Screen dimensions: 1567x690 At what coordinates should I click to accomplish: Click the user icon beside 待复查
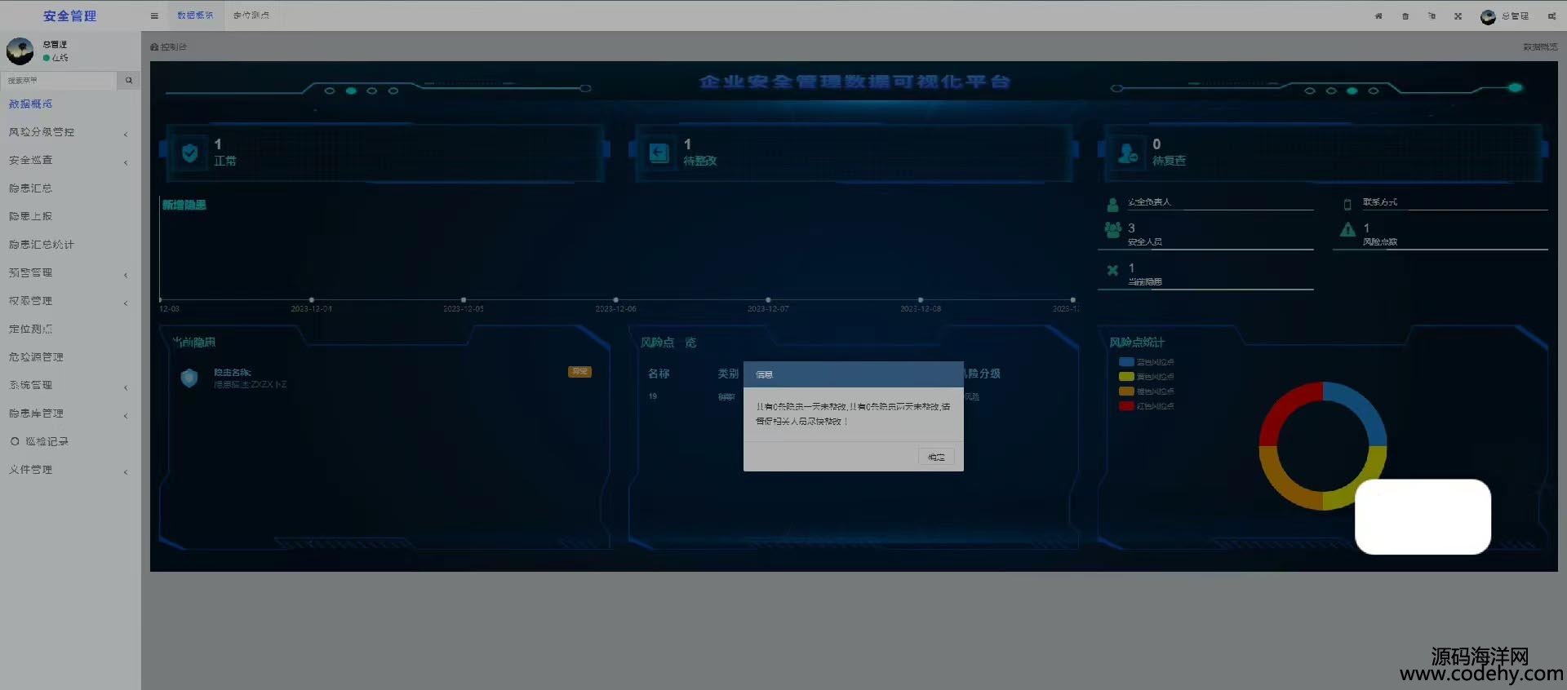[1128, 153]
